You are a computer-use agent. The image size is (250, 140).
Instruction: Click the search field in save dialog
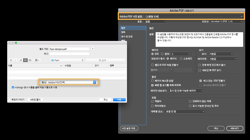tap(105, 60)
